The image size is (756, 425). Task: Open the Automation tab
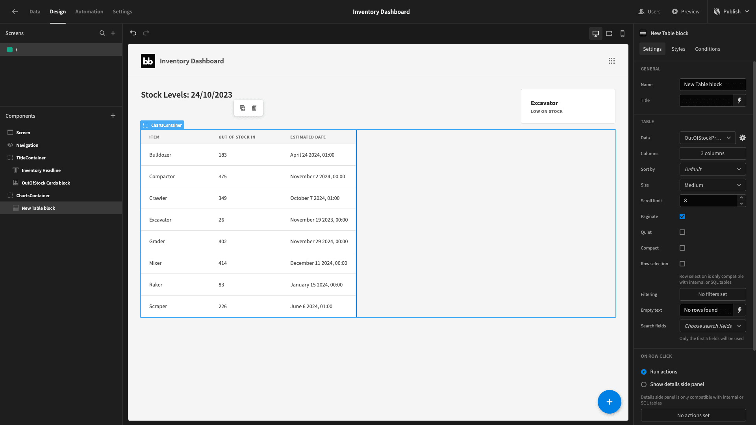tap(89, 12)
